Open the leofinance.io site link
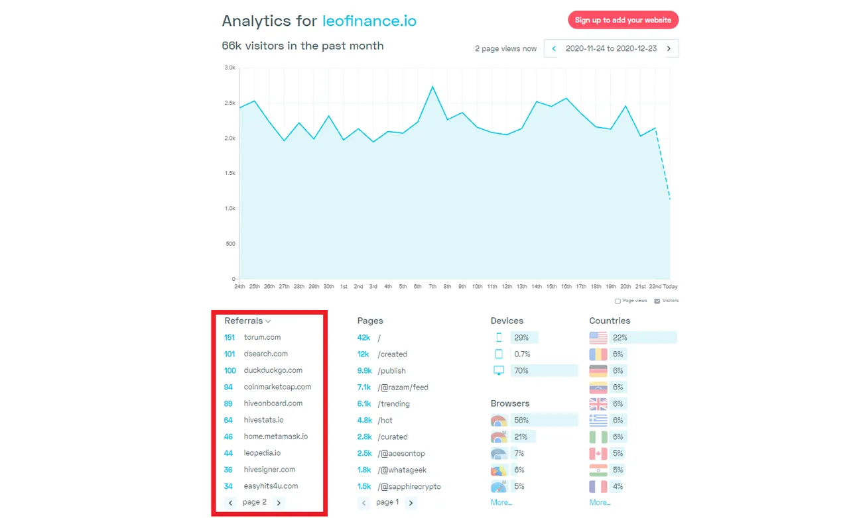 pyautogui.click(x=369, y=21)
